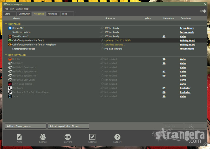This screenshot has width=210, height=149.
Task: Open the Friends icon in bottom bar
Action: [x=43, y=137]
